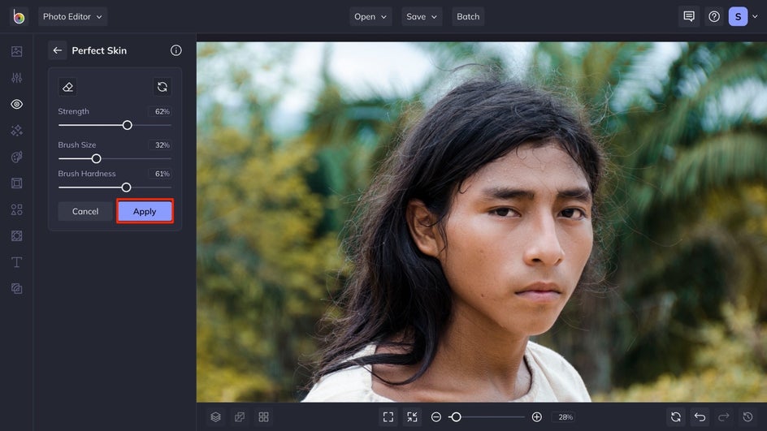Click the Brush Size percentage field

coord(161,145)
